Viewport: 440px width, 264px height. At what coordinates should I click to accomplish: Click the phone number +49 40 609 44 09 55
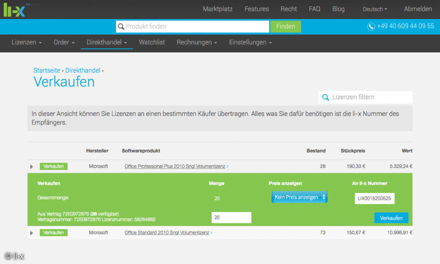tap(406, 26)
